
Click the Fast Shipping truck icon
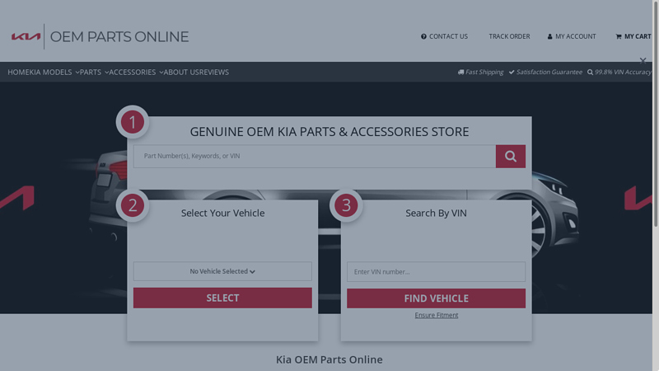460,72
